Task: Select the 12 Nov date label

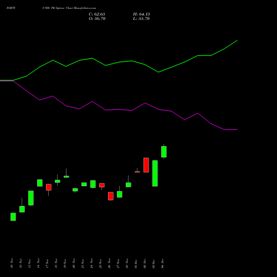Action: coord(20,263)
